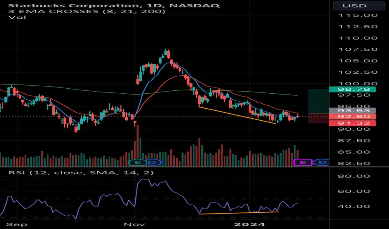Viewport: 389px width, 229px height.
Task: Click the Nov label on the time axis
Action: pyautogui.click(x=134, y=224)
